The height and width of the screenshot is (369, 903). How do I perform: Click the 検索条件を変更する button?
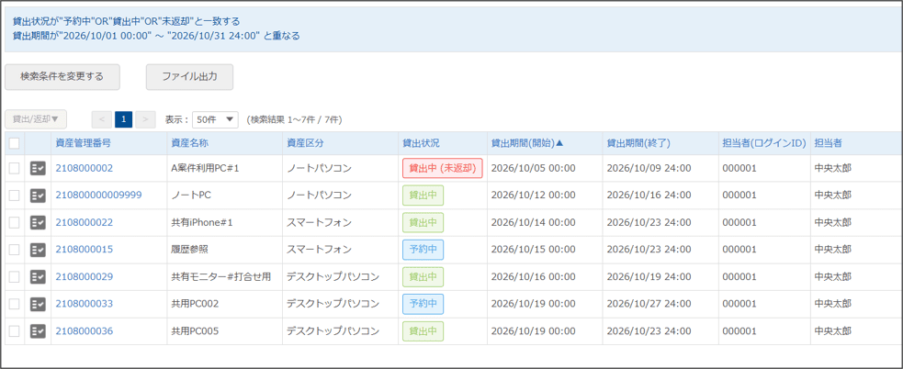[x=62, y=76]
